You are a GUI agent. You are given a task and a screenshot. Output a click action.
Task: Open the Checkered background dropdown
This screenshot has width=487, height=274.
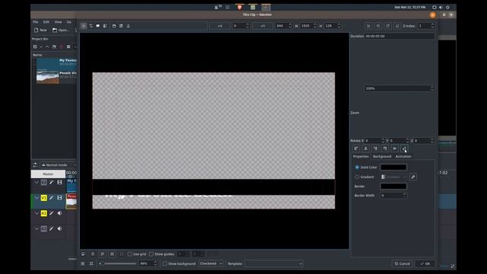211,264
